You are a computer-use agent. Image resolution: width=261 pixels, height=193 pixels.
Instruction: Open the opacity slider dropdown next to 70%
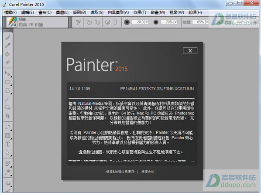[x=175, y=22]
